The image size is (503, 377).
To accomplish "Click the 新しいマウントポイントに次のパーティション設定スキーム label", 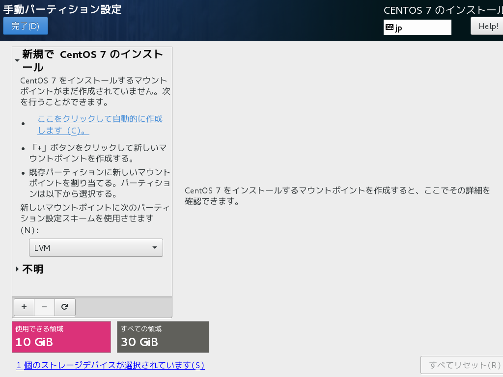I will (95, 218).
